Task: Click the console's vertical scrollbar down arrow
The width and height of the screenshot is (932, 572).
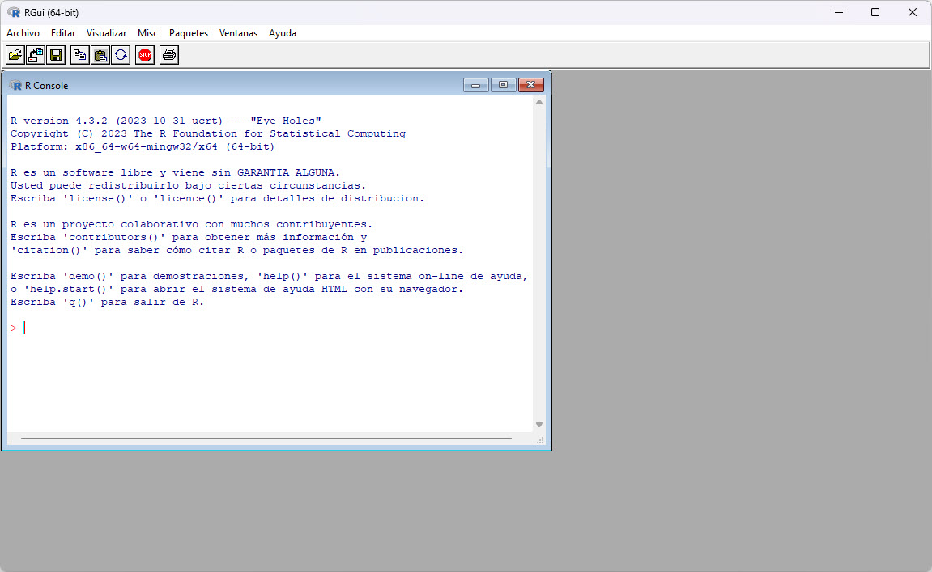Action: pos(539,425)
